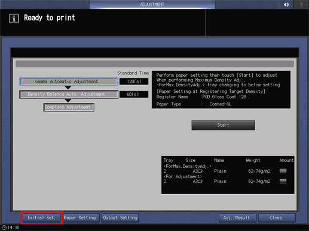Select Complete Adjustment option
The width and height of the screenshot is (309, 231).
[x=69, y=107]
